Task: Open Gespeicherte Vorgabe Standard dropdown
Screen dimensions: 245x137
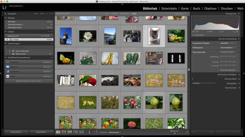Action: click(x=228, y=43)
